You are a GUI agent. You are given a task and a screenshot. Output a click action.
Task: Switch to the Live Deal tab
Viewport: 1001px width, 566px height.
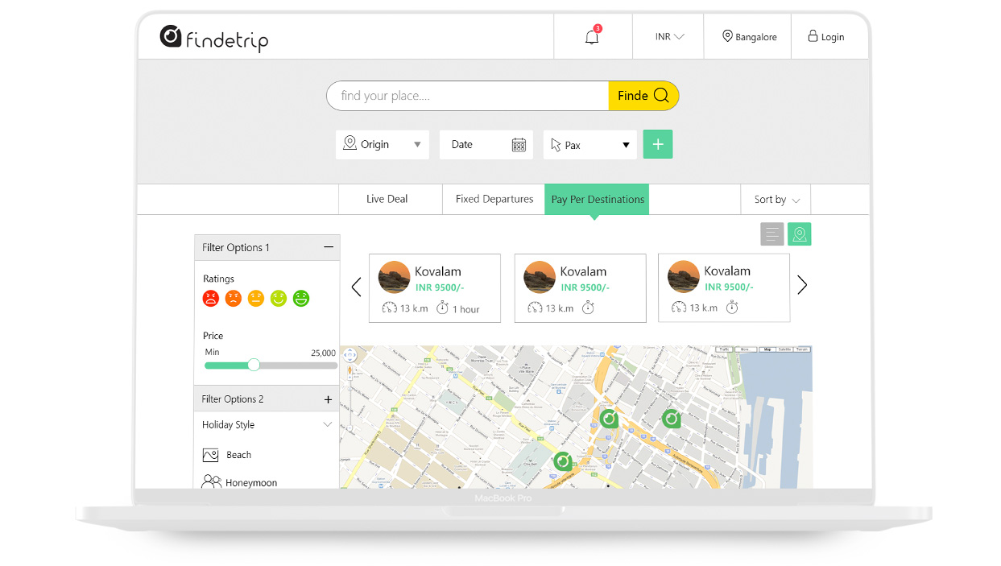(x=387, y=199)
